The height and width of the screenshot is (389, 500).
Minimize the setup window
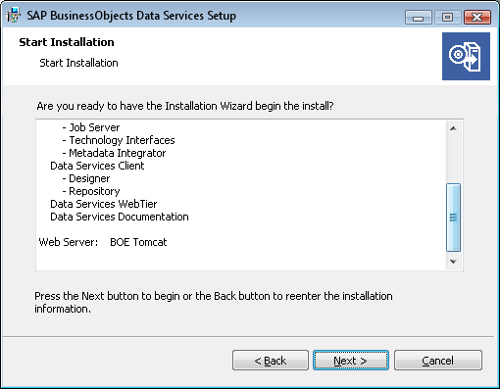419,17
